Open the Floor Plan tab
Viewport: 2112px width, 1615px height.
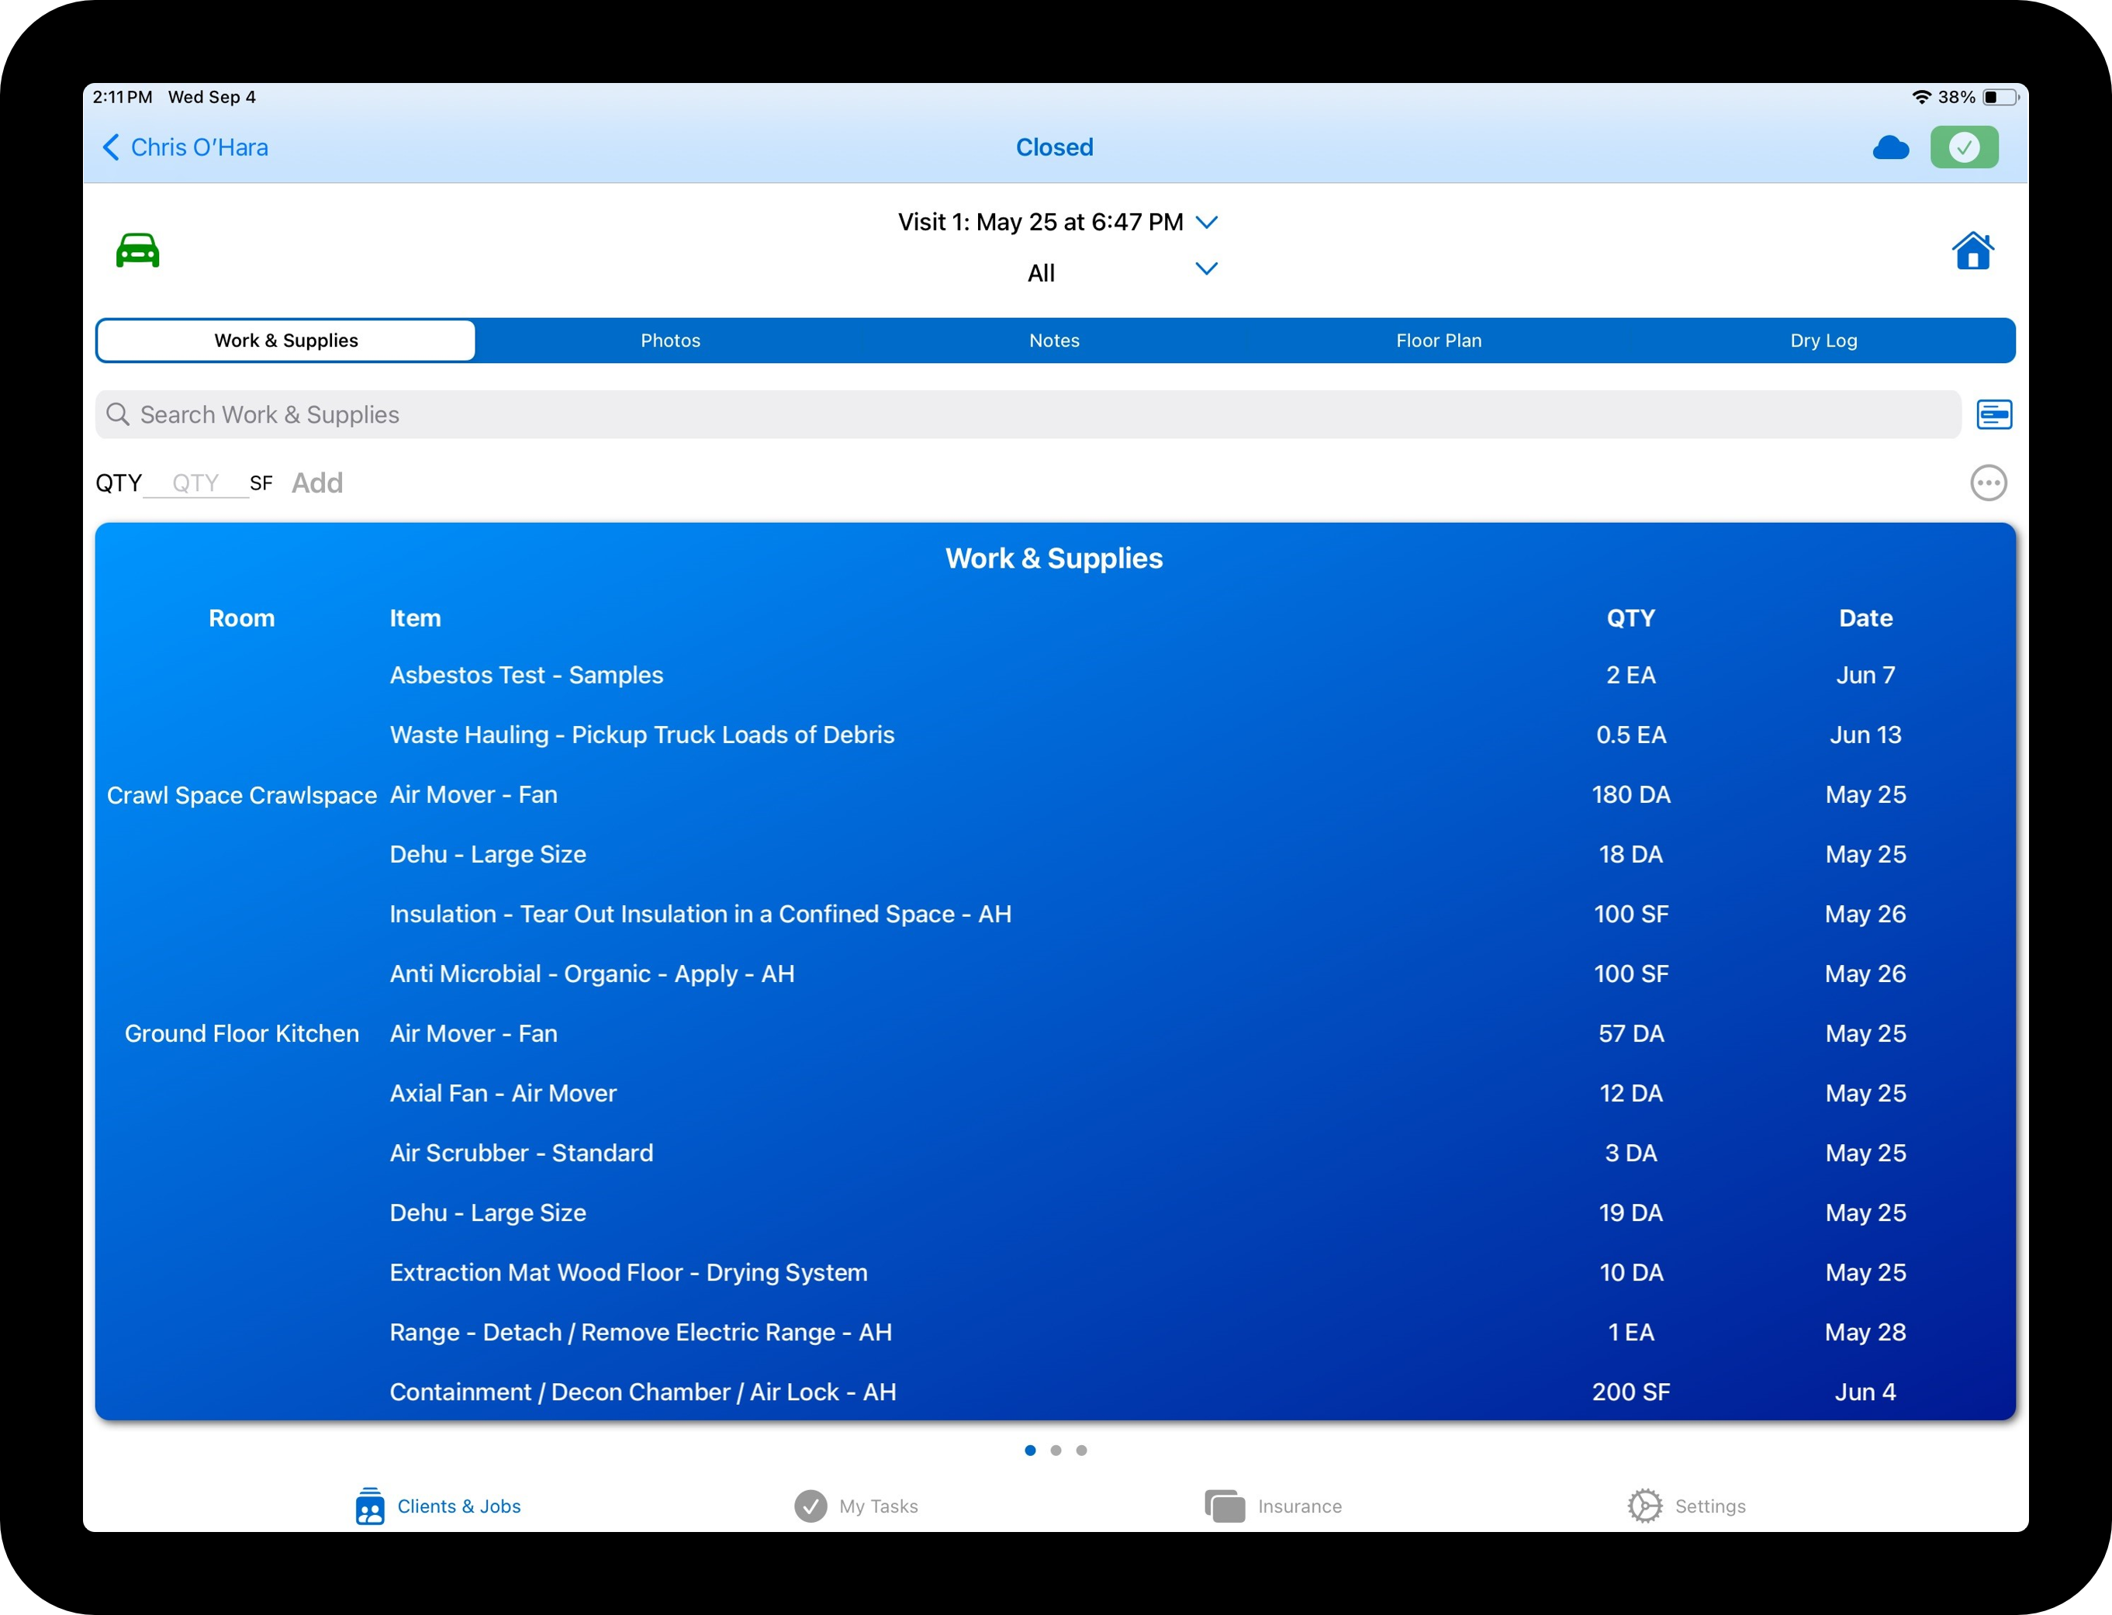(x=1438, y=341)
